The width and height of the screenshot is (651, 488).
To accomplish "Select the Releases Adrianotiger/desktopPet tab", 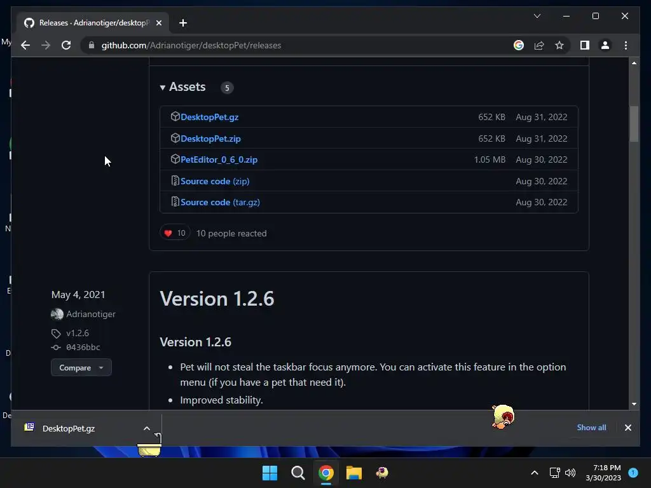I will coord(93,23).
